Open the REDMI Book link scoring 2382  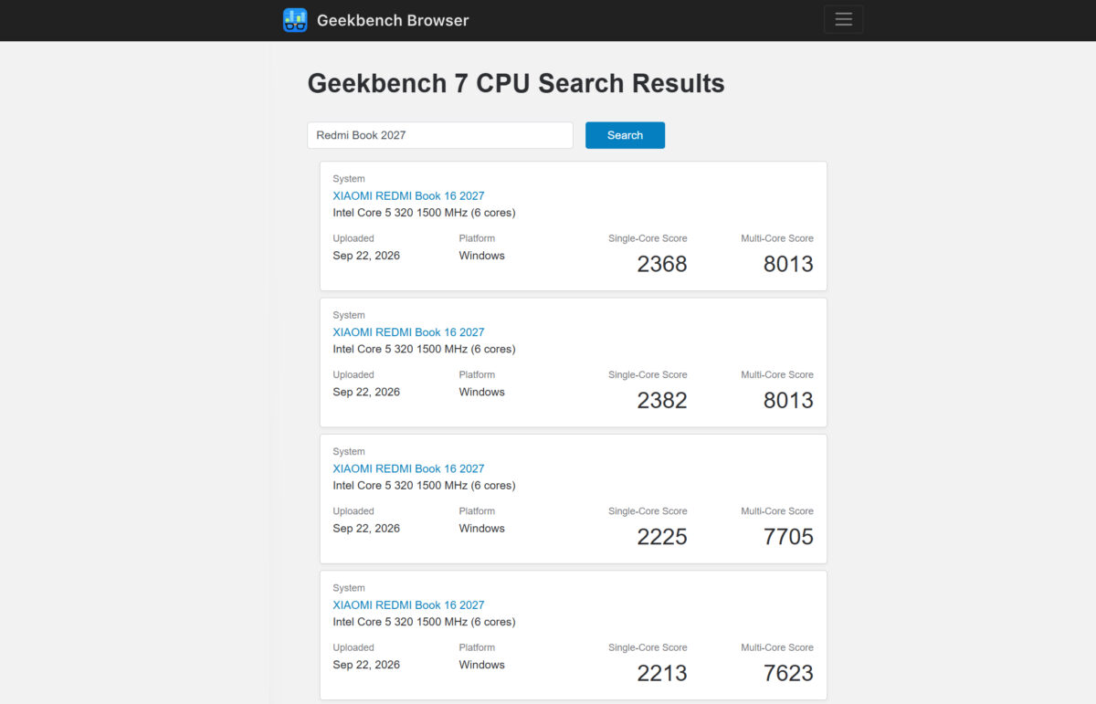point(408,332)
